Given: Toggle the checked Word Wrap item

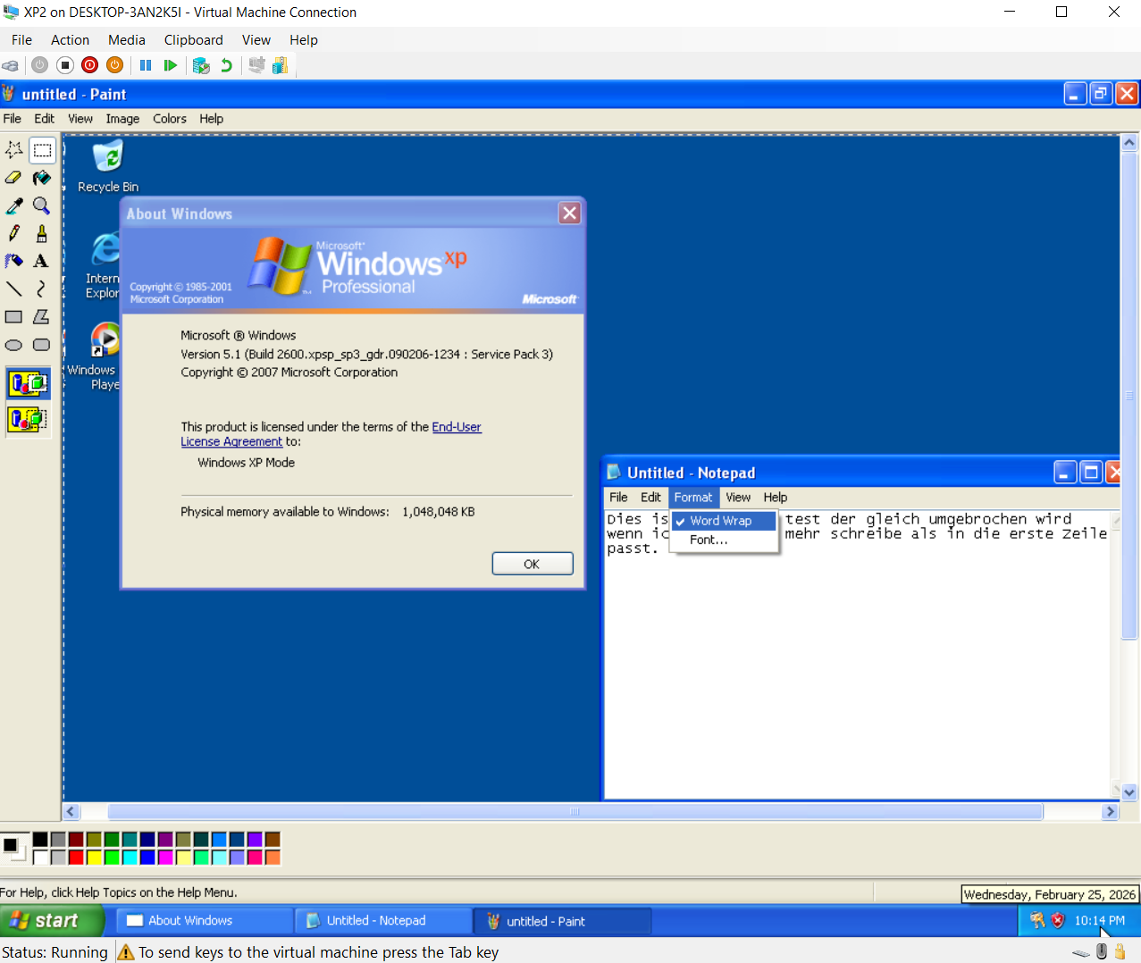Looking at the screenshot, I should click(725, 521).
